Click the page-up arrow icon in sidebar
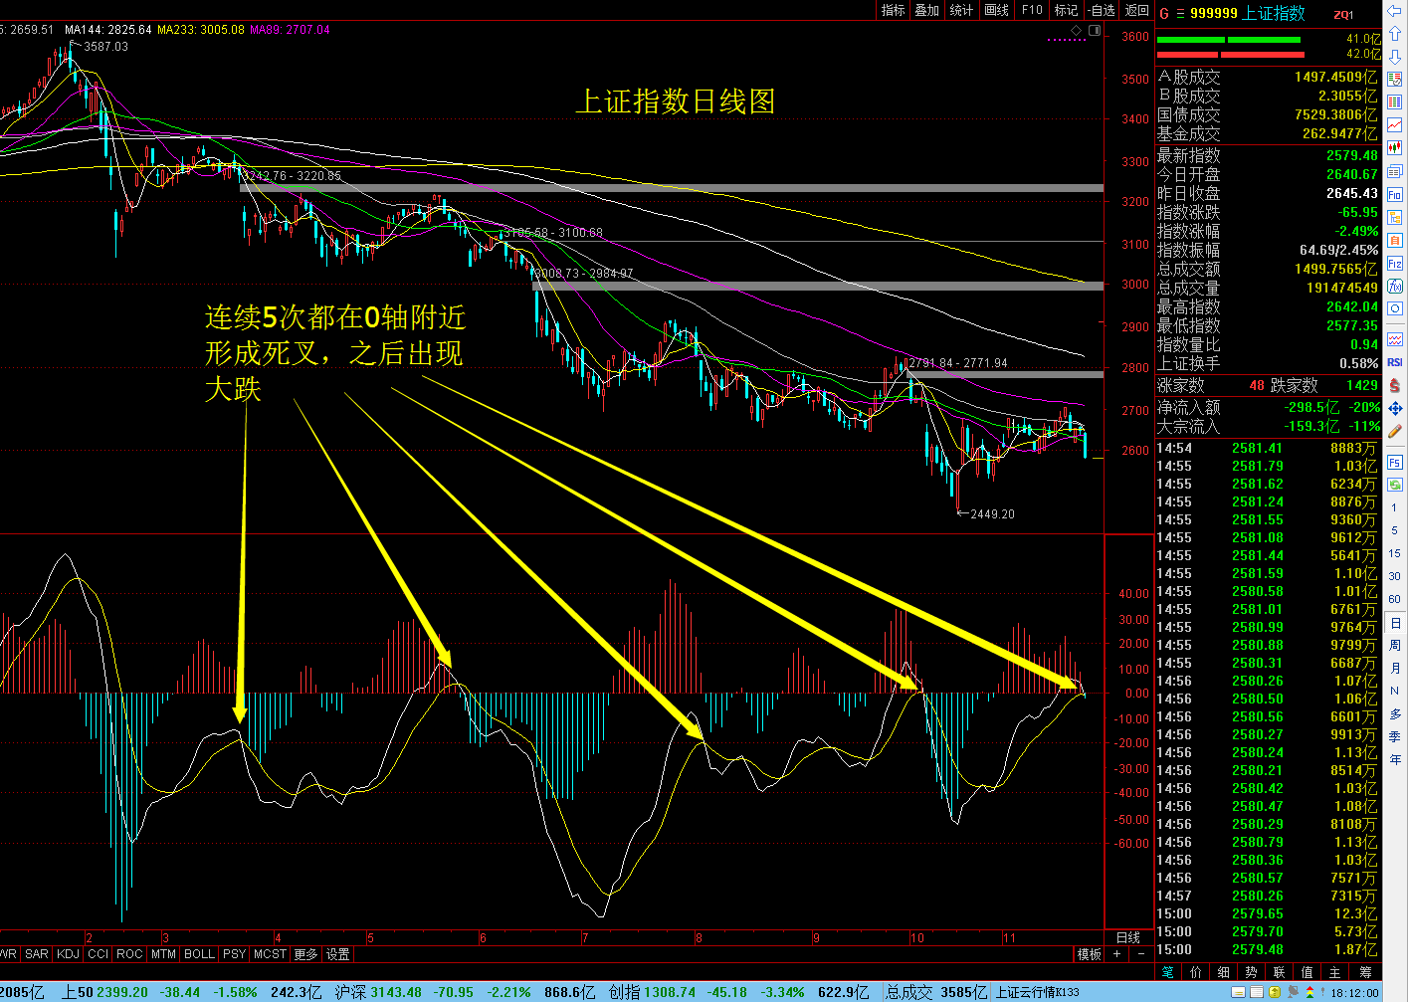The height and width of the screenshot is (1002, 1408). point(1395,35)
